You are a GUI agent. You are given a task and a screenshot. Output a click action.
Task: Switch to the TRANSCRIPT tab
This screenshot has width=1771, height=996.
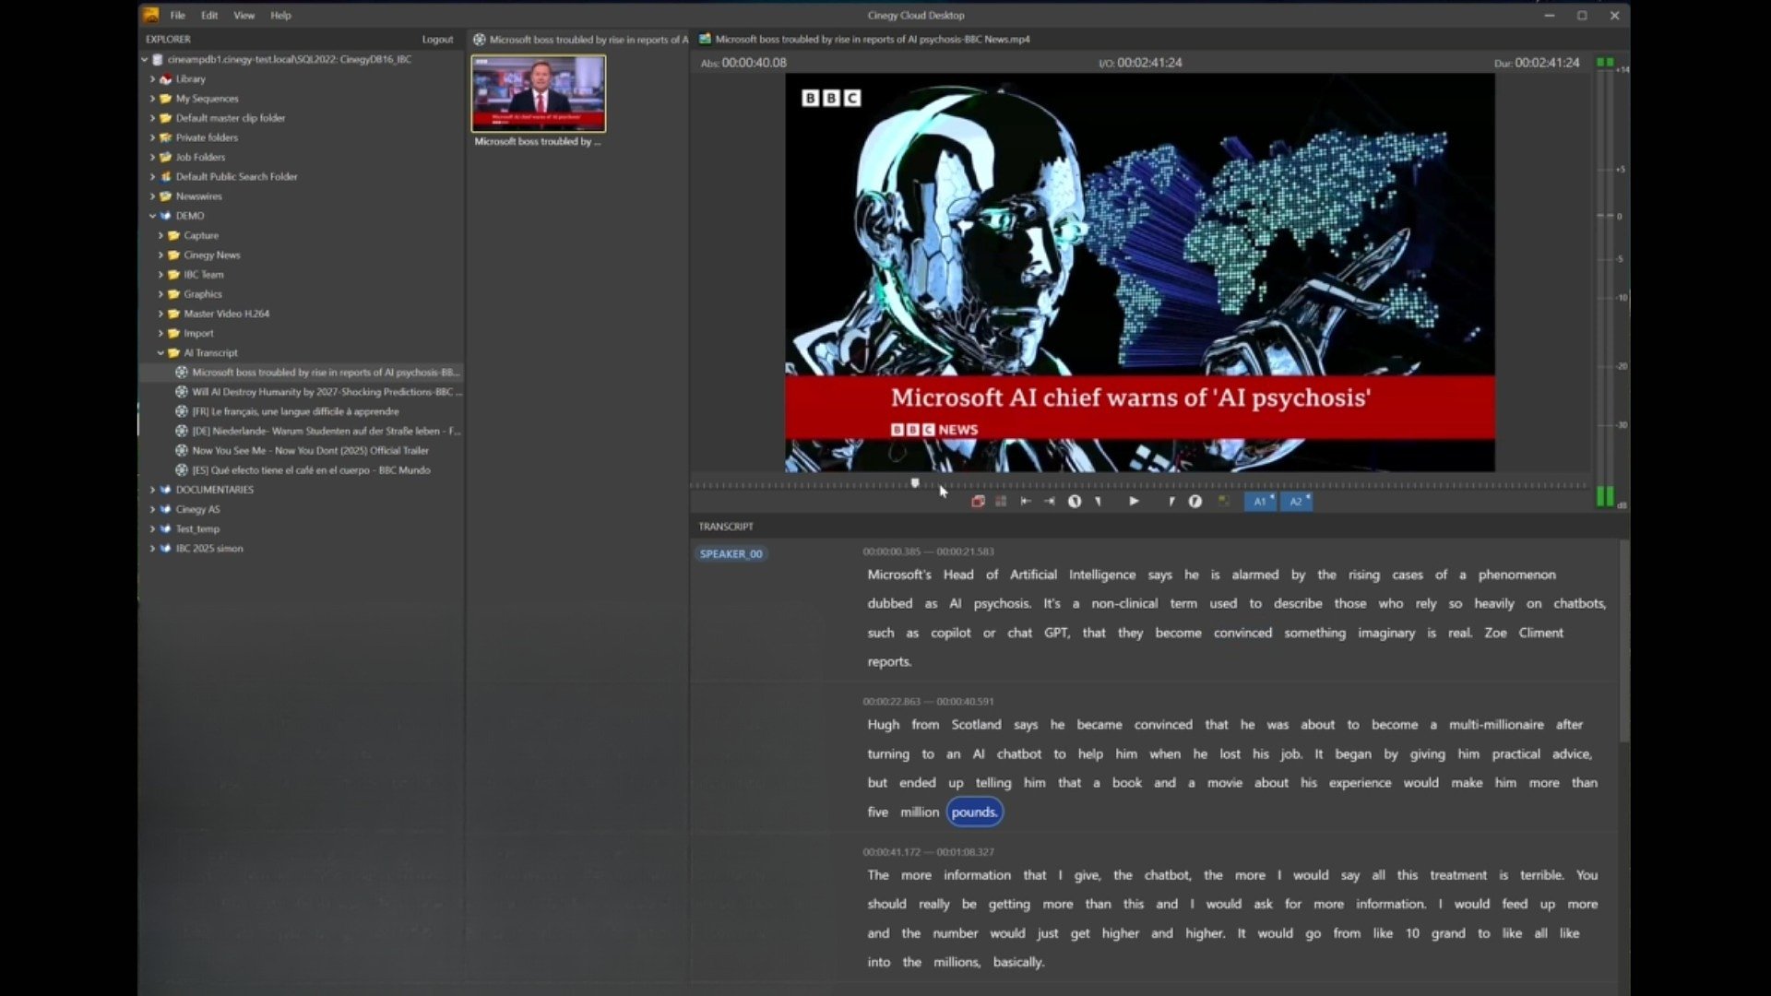tap(726, 526)
